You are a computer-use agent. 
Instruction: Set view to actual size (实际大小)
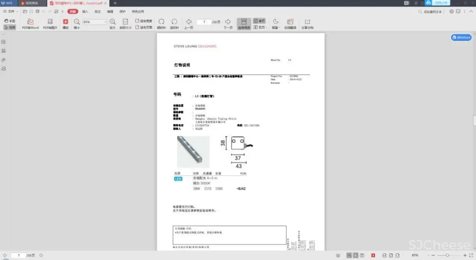click(x=125, y=24)
